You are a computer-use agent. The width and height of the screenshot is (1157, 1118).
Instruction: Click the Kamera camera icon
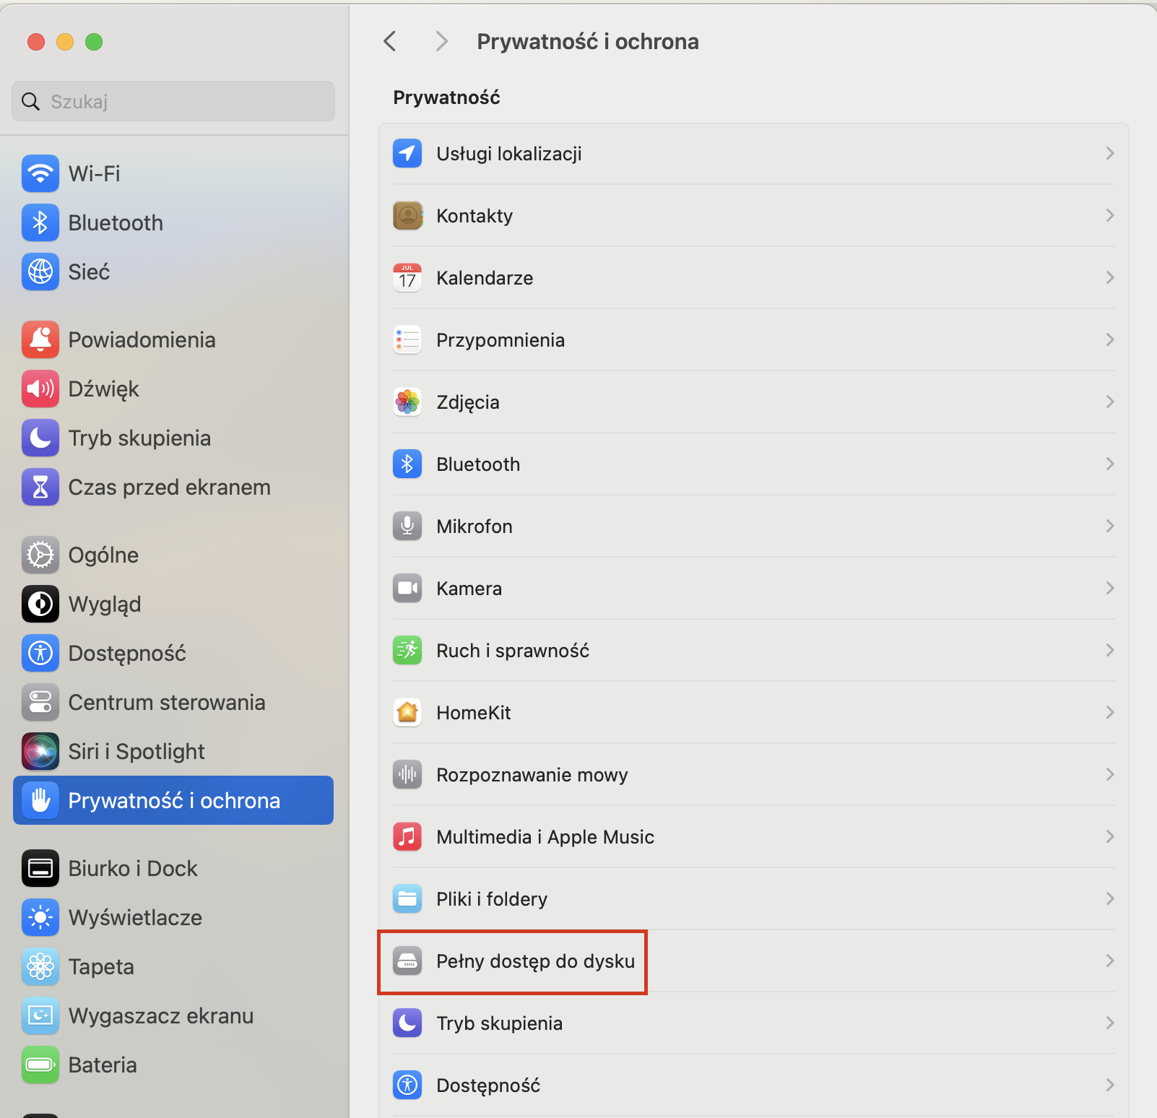(x=407, y=588)
